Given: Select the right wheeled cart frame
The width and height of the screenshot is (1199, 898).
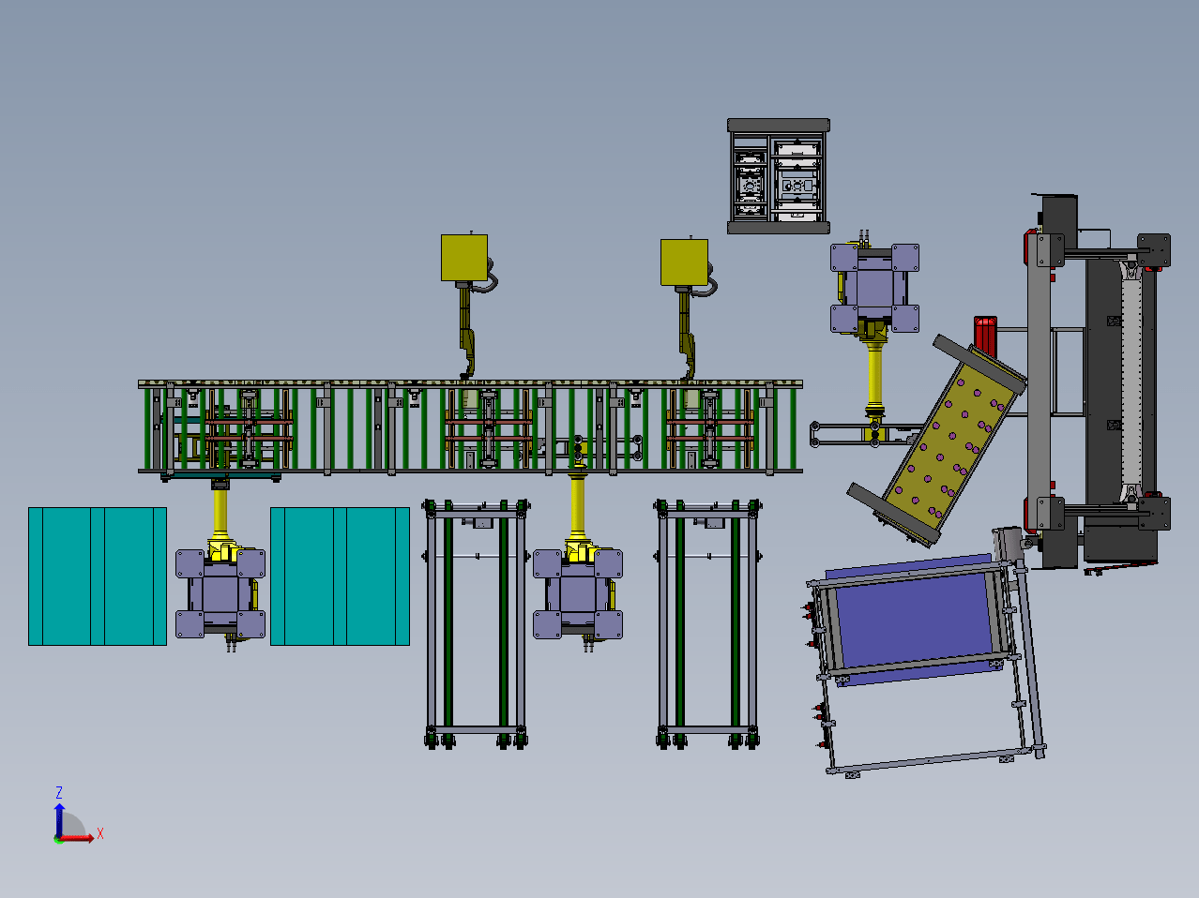Looking at the screenshot, I should pyautogui.click(x=707, y=623).
